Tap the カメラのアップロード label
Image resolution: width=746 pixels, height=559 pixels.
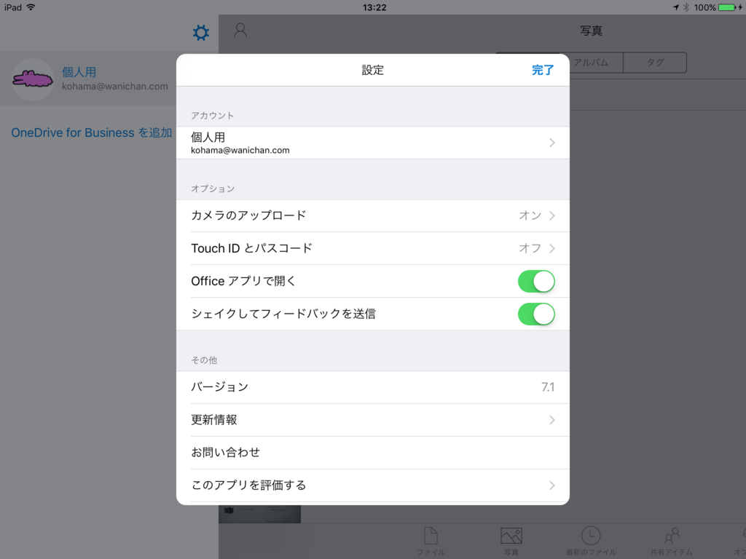click(248, 215)
